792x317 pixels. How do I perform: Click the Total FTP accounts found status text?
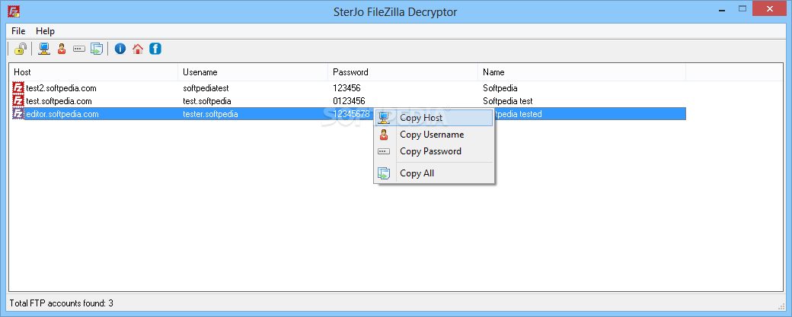pyautogui.click(x=61, y=303)
